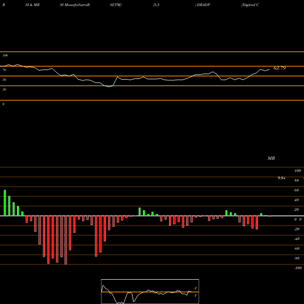Click the MR axis label 60
Viewport: 304px width, 304px height.
(296, 190)
